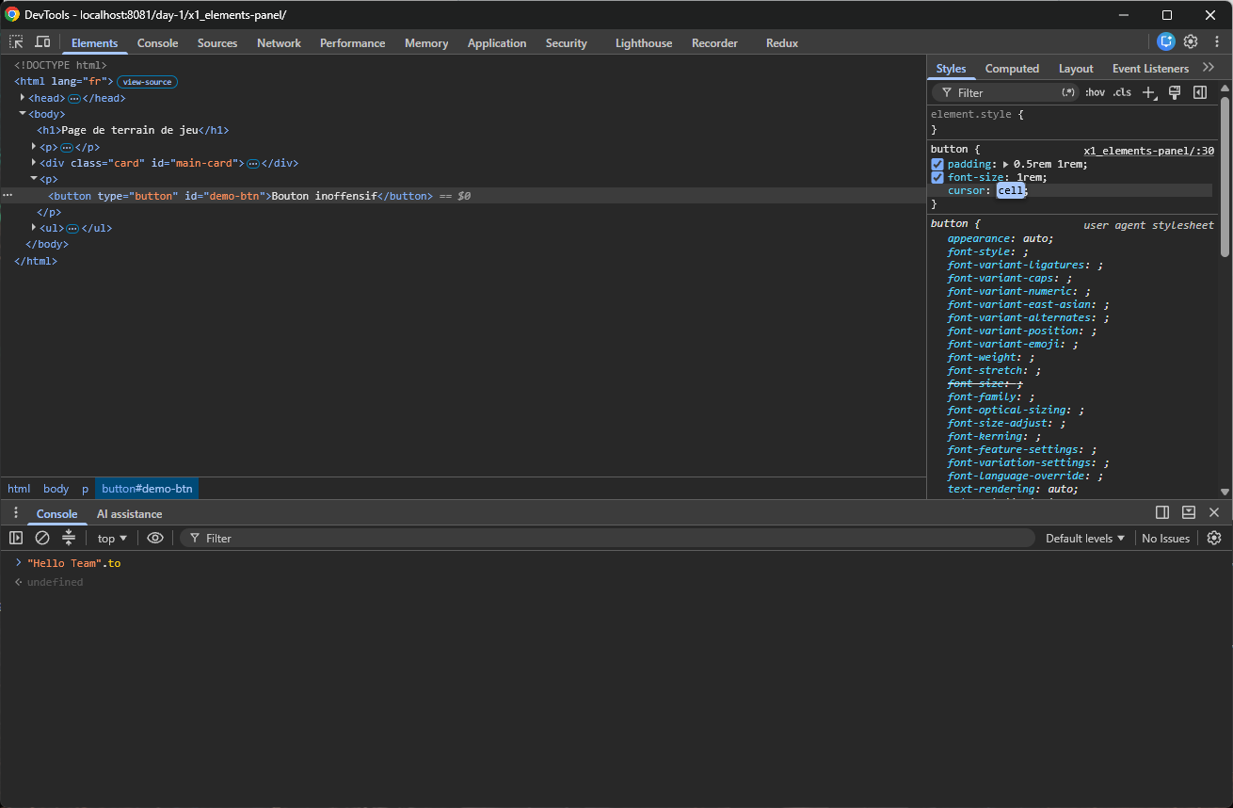Image resolution: width=1233 pixels, height=808 pixels.
Task: Click the ellipsis badge in main-card div
Action: (252, 163)
